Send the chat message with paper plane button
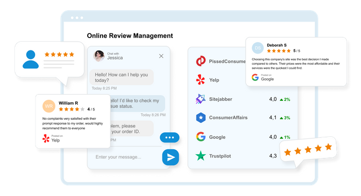This screenshot has height=196, width=361. click(x=171, y=157)
